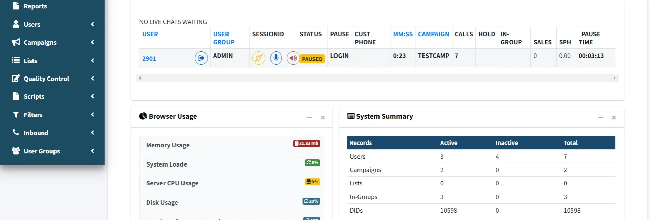650x220 pixels.
Task: Click the microphone barge icon
Action: pos(276,58)
